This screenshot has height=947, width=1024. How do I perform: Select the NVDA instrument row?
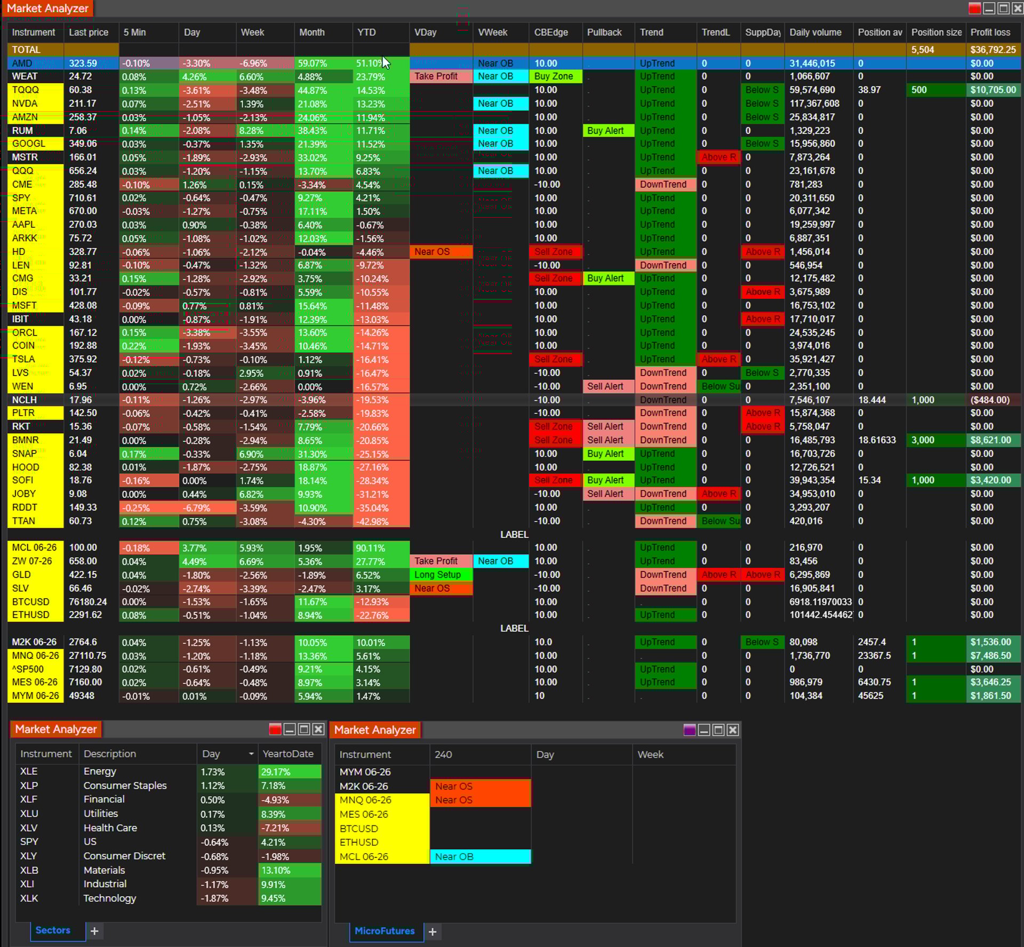25,104
